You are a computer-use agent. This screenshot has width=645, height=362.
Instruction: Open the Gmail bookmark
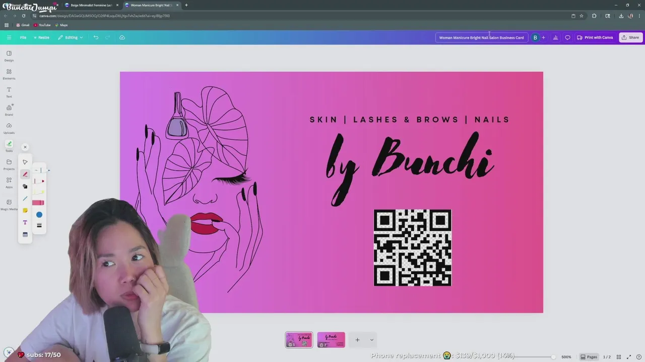[23, 25]
